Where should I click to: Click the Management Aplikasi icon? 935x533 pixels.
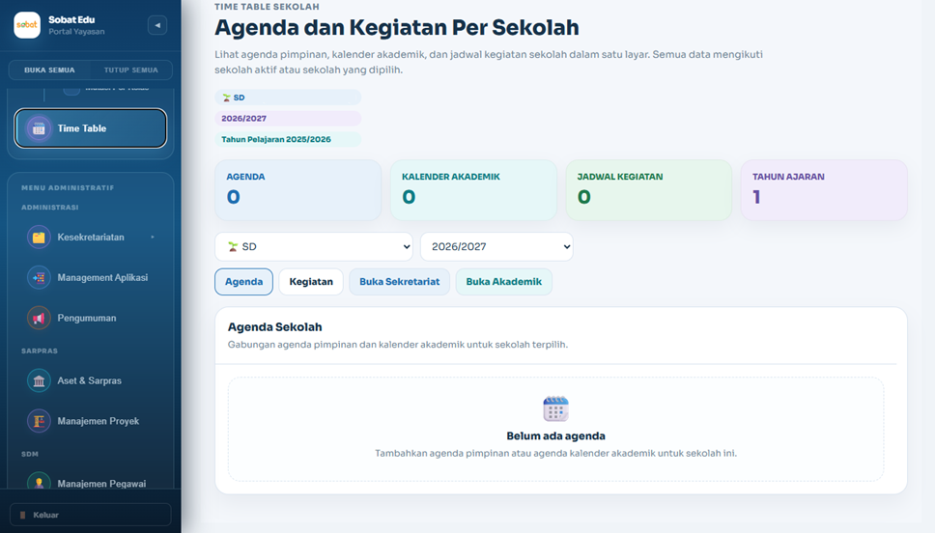pyautogui.click(x=39, y=277)
